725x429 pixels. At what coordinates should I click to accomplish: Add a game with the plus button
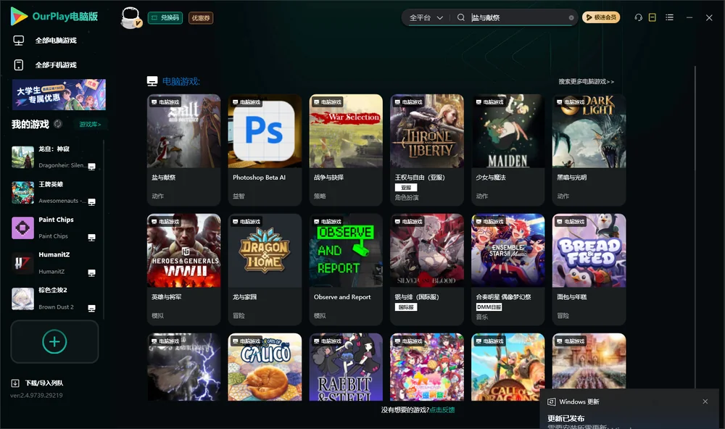(54, 341)
